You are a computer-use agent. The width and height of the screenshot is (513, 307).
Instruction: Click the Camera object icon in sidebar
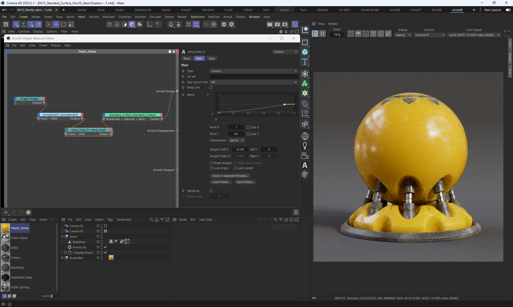pyautogui.click(x=305, y=156)
